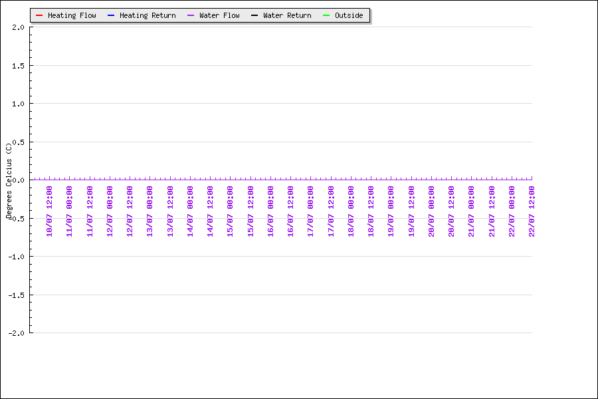598x399 pixels.
Task: Toggle the Heating Return series label
Action: tap(148, 15)
